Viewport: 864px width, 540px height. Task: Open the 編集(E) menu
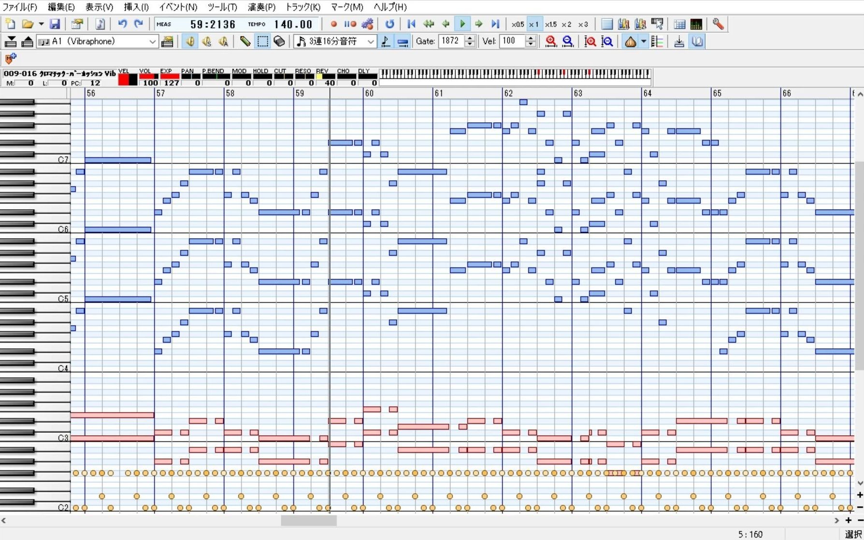point(61,7)
